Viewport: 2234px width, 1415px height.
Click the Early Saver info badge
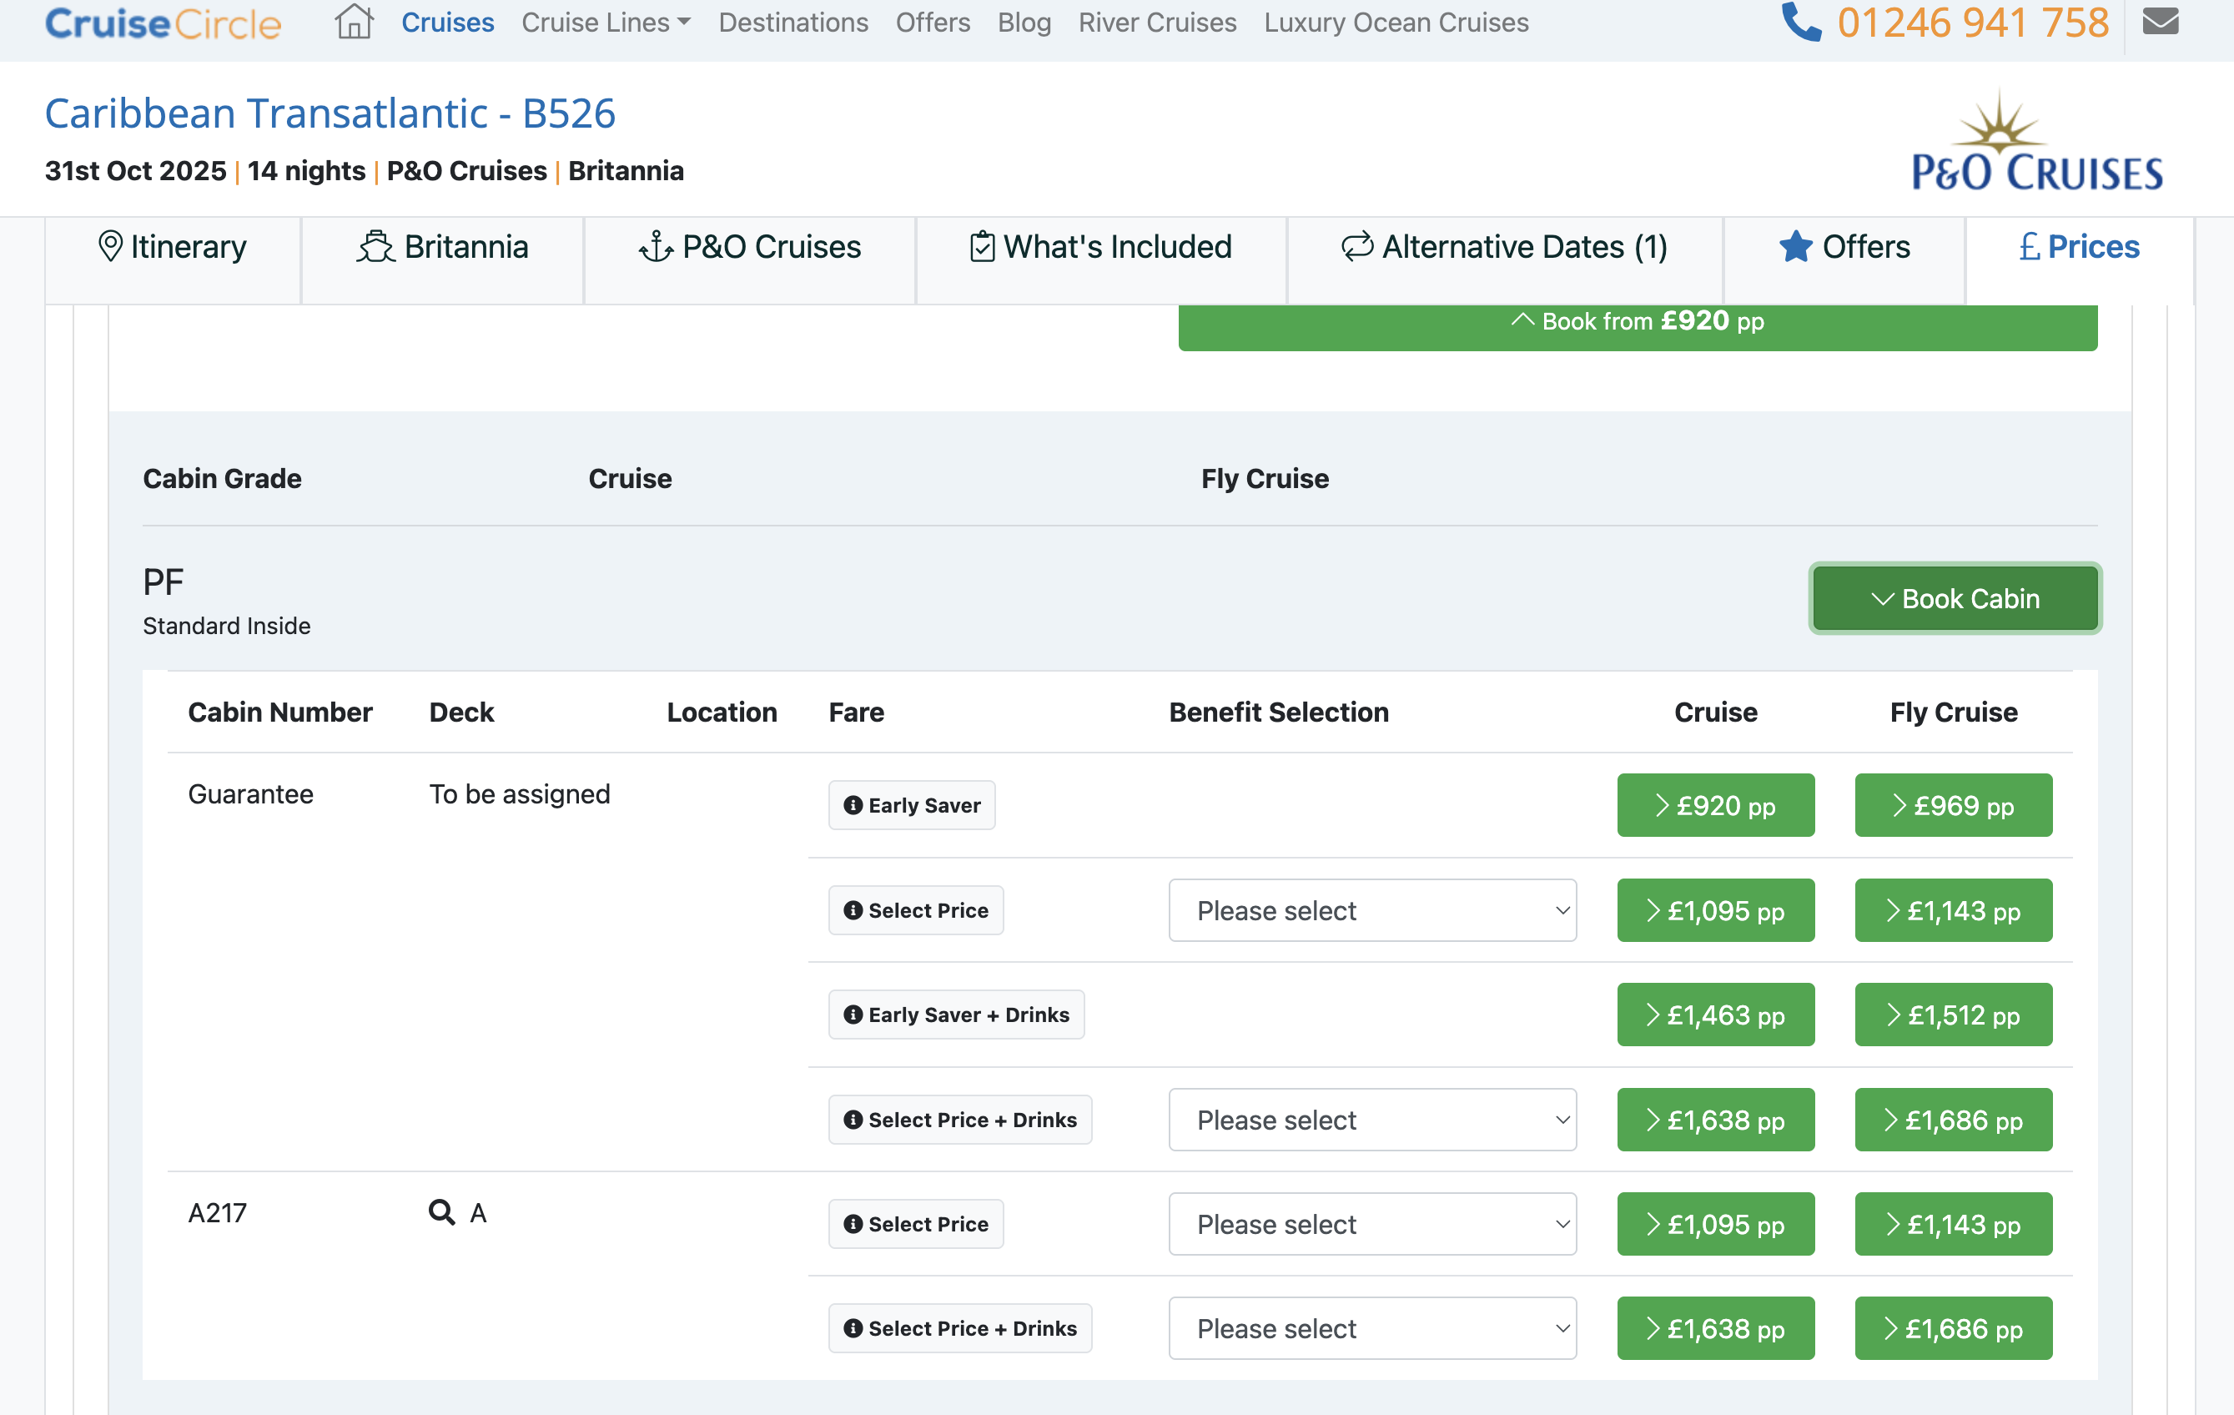pos(911,804)
